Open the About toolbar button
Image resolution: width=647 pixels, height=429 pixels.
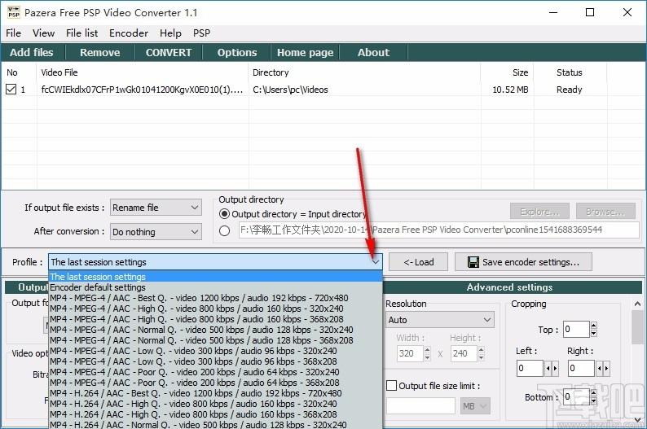point(373,52)
